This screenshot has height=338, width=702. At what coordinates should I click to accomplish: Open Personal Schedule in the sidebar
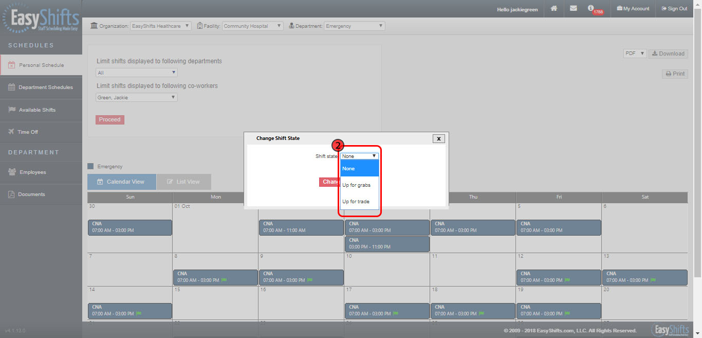(x=41, y=65)
